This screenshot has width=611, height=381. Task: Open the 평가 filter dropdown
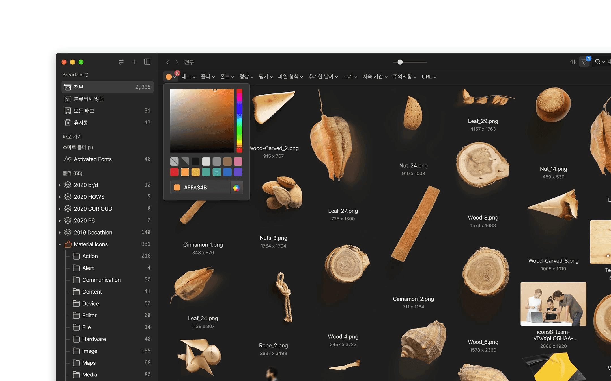[x=265, y=76]
